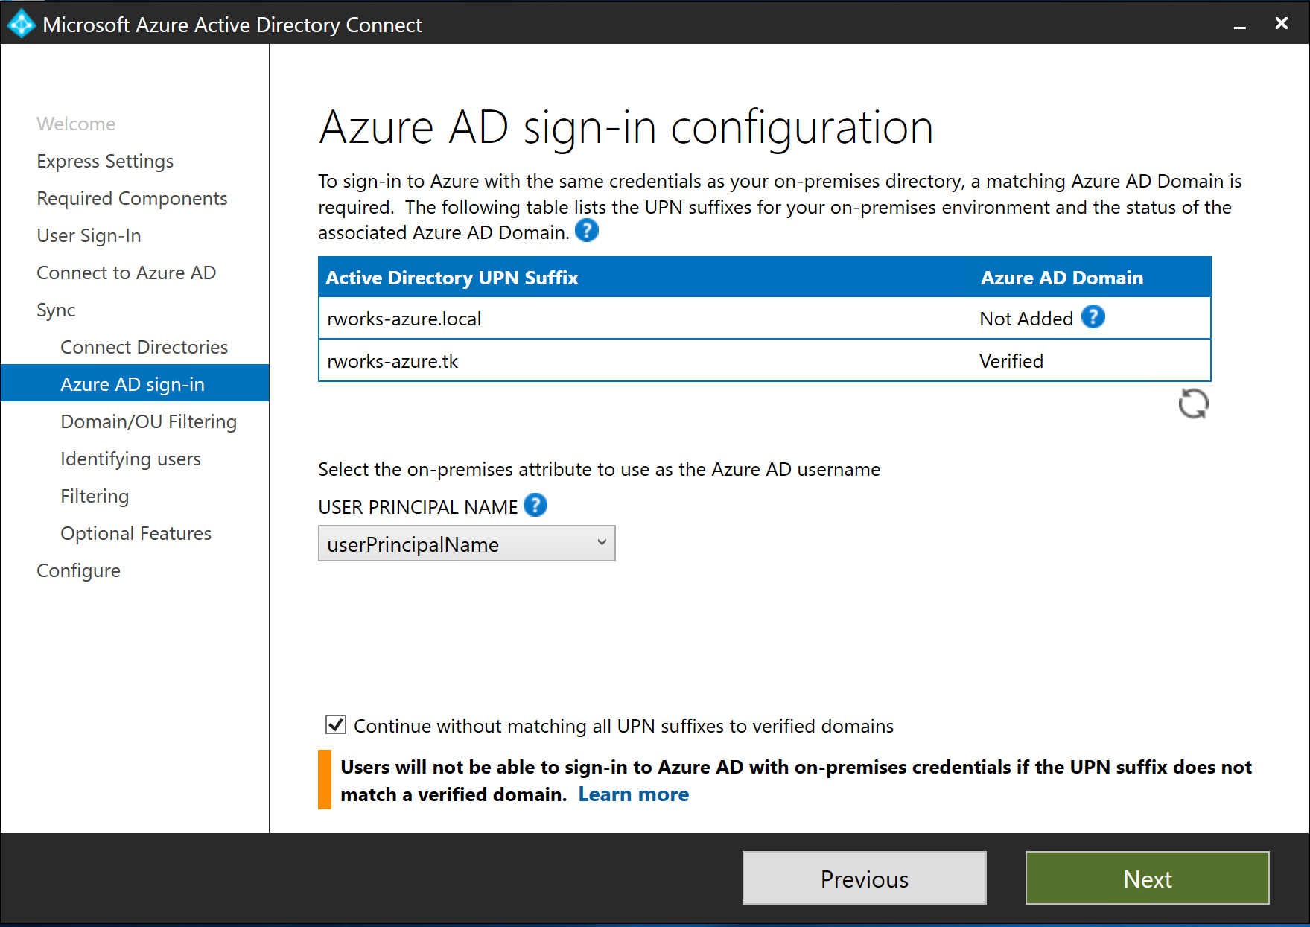Open User Sign-In step
This screenshot has width=1310, height=927.
click(x=89, y=235)
